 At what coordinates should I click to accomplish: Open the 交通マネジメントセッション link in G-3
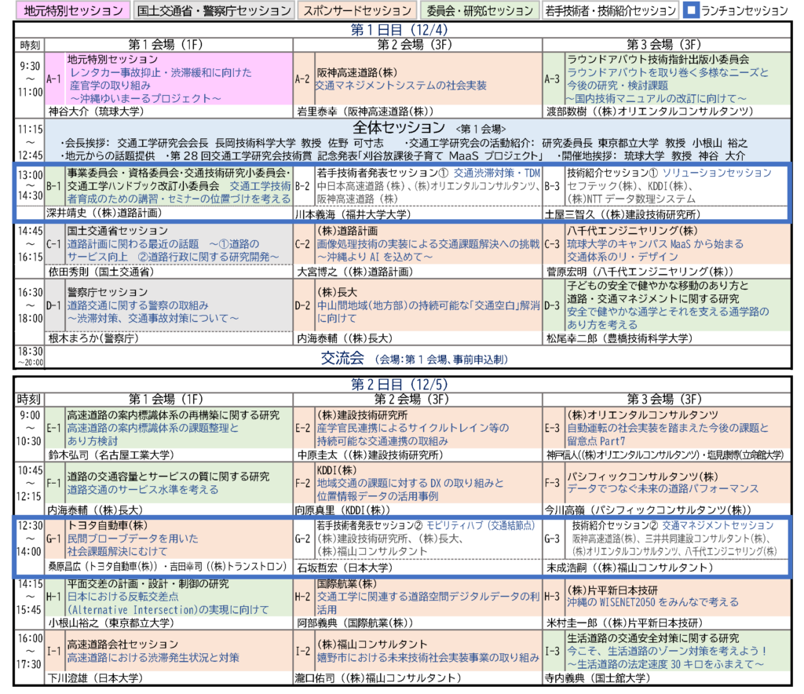coord(707,525)
